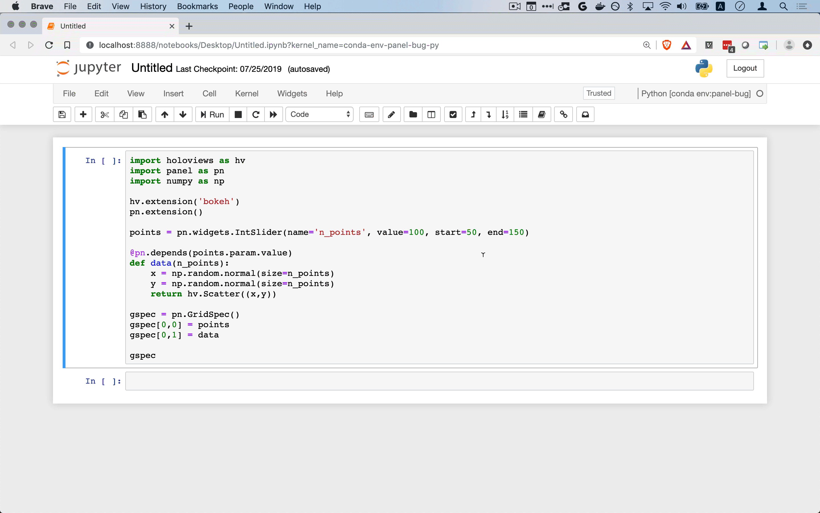Paste cells below icon
This screenshot has height=513, width=820.
[142, 114]
